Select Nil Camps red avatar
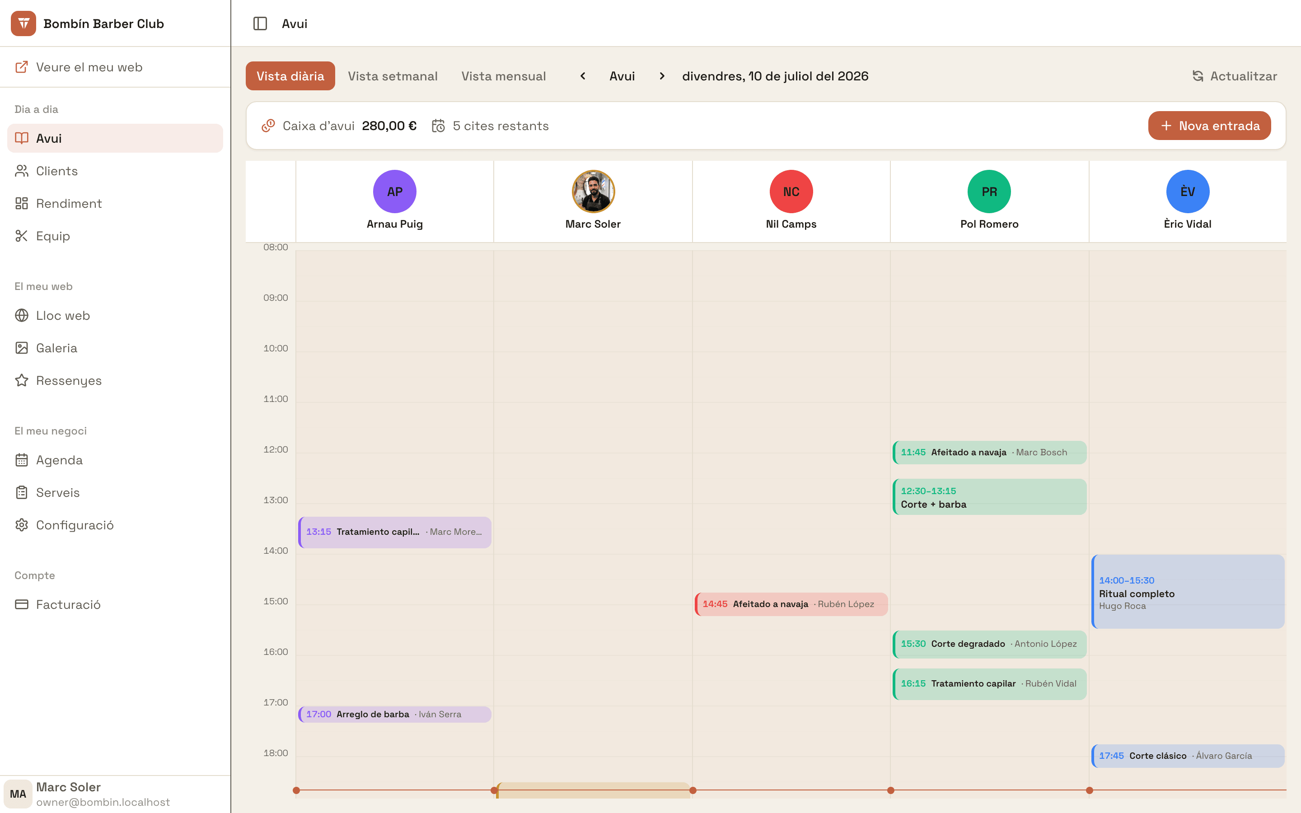The width and height of the screenshot is (1301, 813). coord(791,192)
